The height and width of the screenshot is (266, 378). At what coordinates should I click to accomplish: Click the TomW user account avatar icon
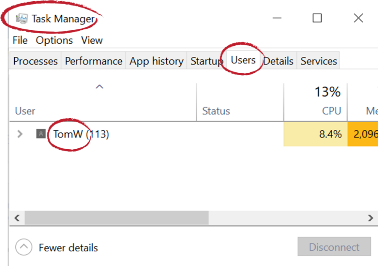41,134
